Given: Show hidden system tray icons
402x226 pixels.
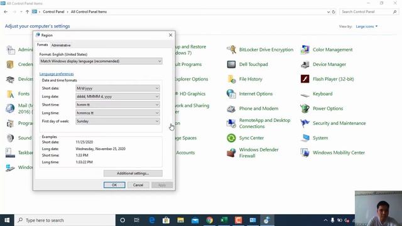Looking at the screenshot, I should click(325, 220).
